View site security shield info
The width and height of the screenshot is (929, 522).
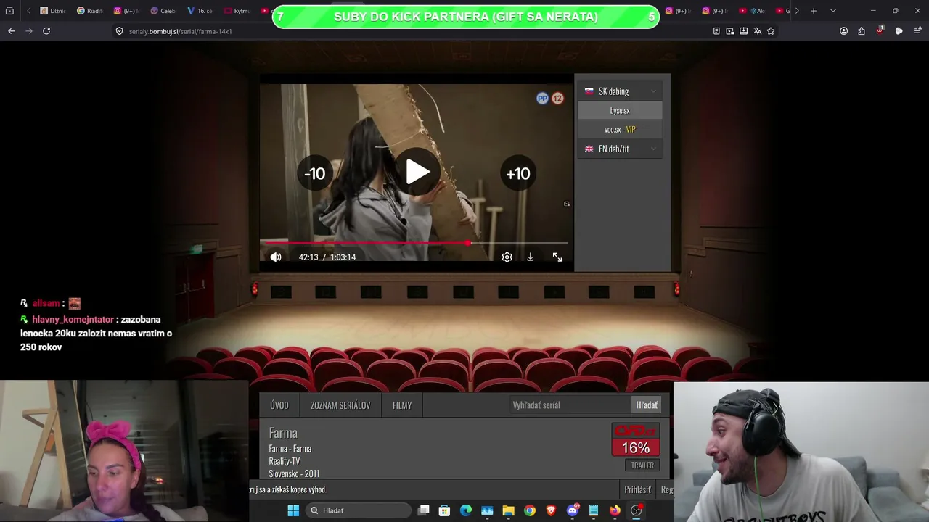pyautogui.click(x=120, y=31)
